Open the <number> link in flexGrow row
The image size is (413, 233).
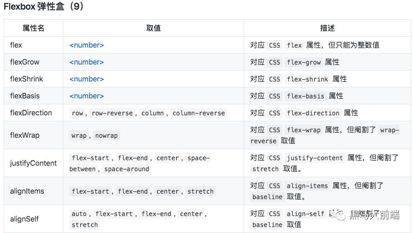coord(87,62)
